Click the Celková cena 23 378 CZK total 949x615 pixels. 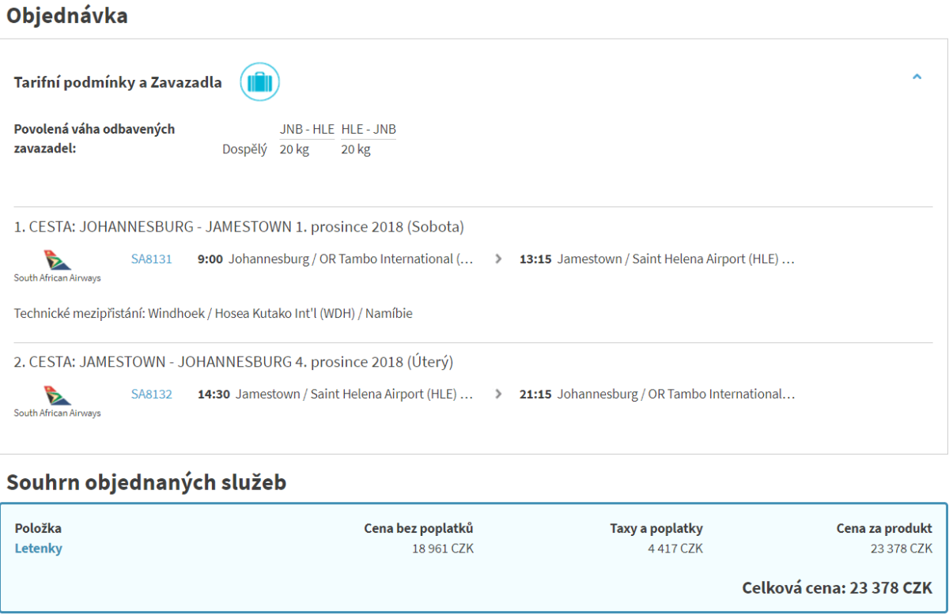837,588
